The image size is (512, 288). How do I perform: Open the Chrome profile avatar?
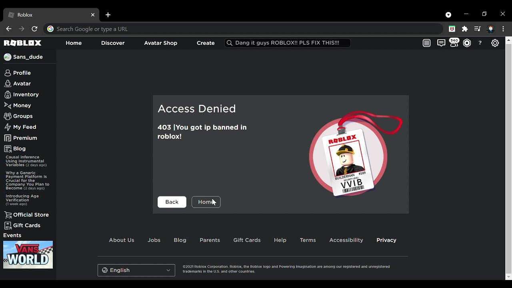[490, 29]
